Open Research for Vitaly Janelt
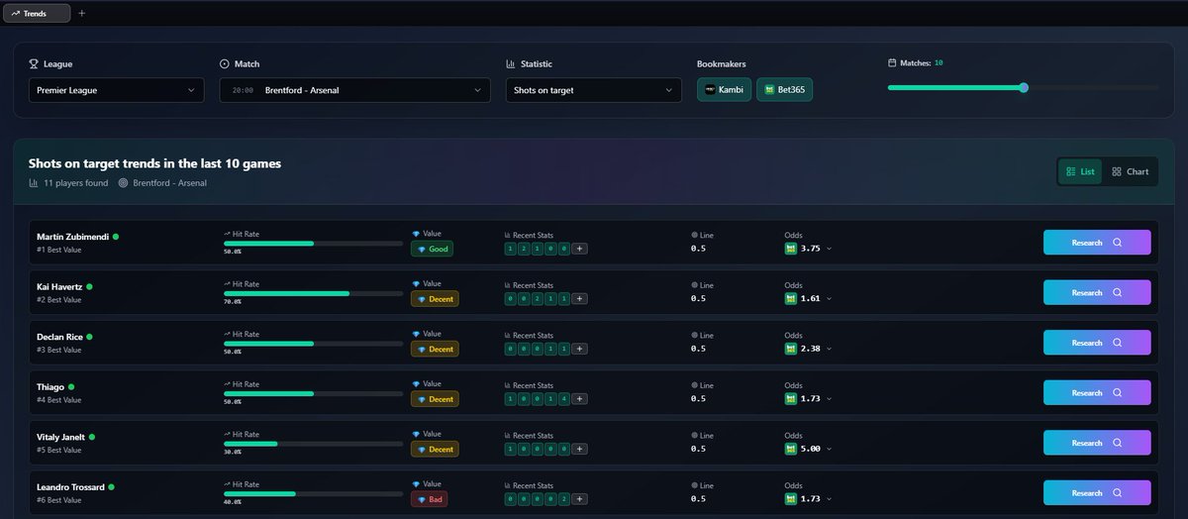Viewport: 1188px width, 519px height. pos(1097,443)
